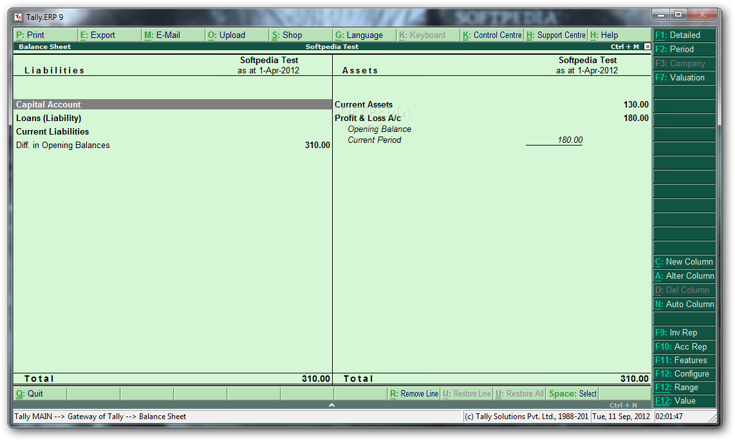The height and width of the screenshot is (441, 735).
Task: Click the Opening Balance sub-line
Action: click(379, 129)
